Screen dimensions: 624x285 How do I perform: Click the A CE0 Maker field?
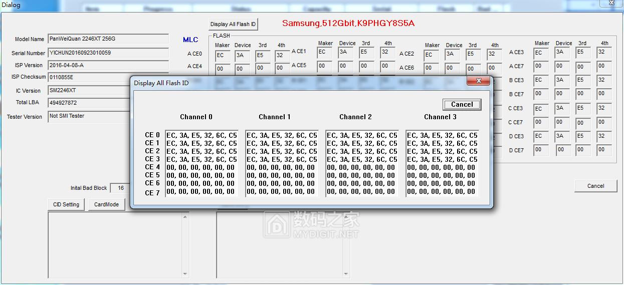point(223,56)
